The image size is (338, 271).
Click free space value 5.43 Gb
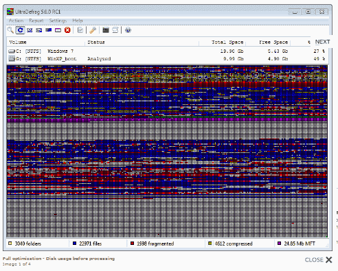pos(278,51)
